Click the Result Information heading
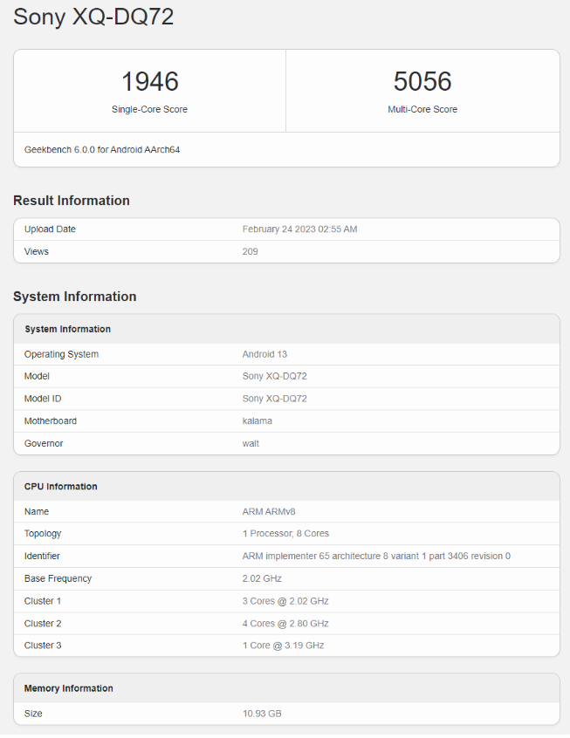The width and height of the screenshot is (570, 738). pos(72,201)
